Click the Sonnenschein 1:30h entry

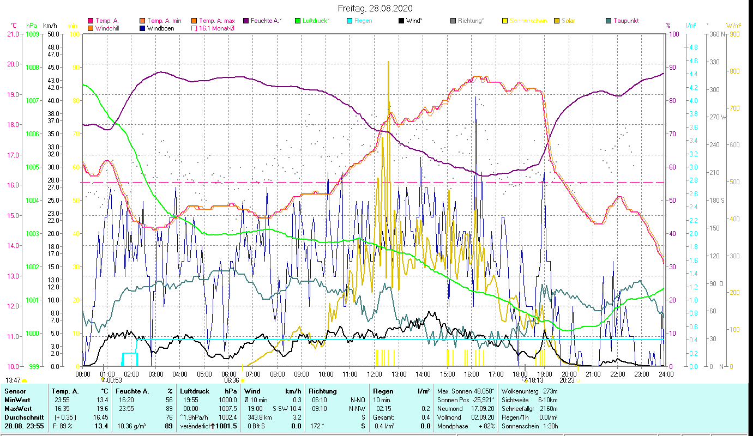[529, 426]
